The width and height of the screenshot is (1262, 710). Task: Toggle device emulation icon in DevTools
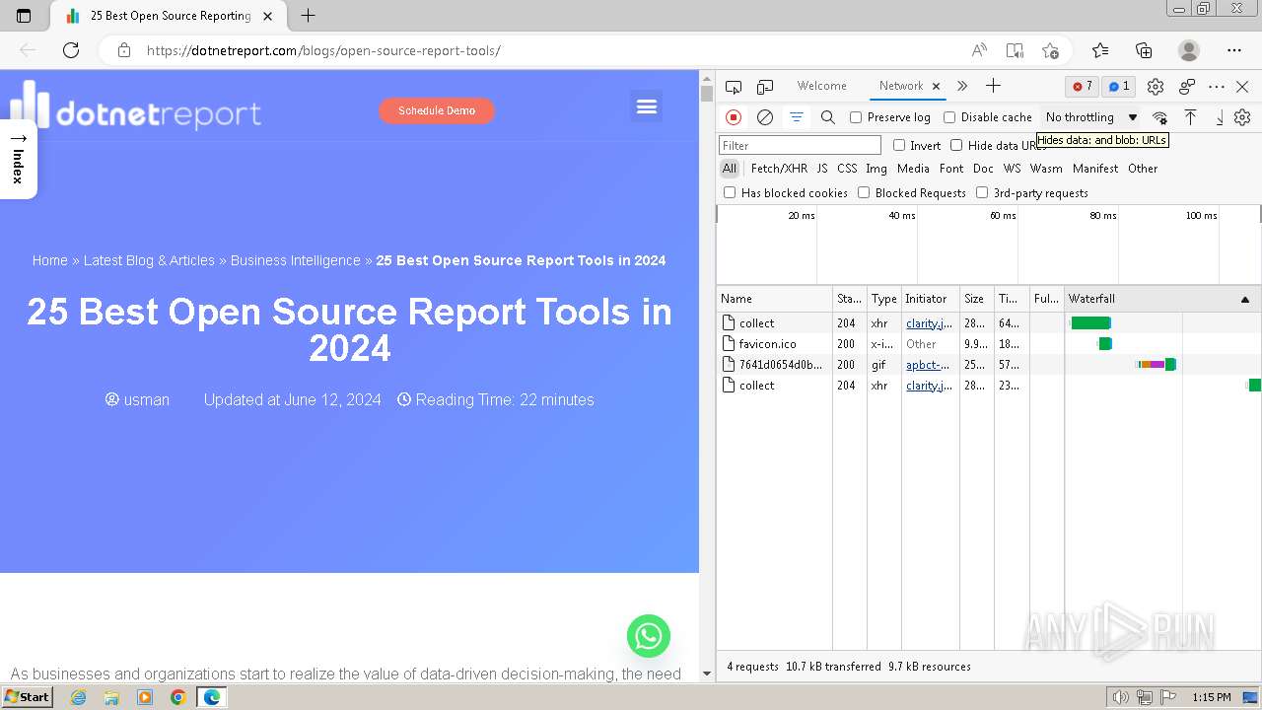[x=765, y=87]
